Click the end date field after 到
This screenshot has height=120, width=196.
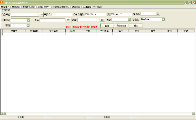tap(121, 14)
